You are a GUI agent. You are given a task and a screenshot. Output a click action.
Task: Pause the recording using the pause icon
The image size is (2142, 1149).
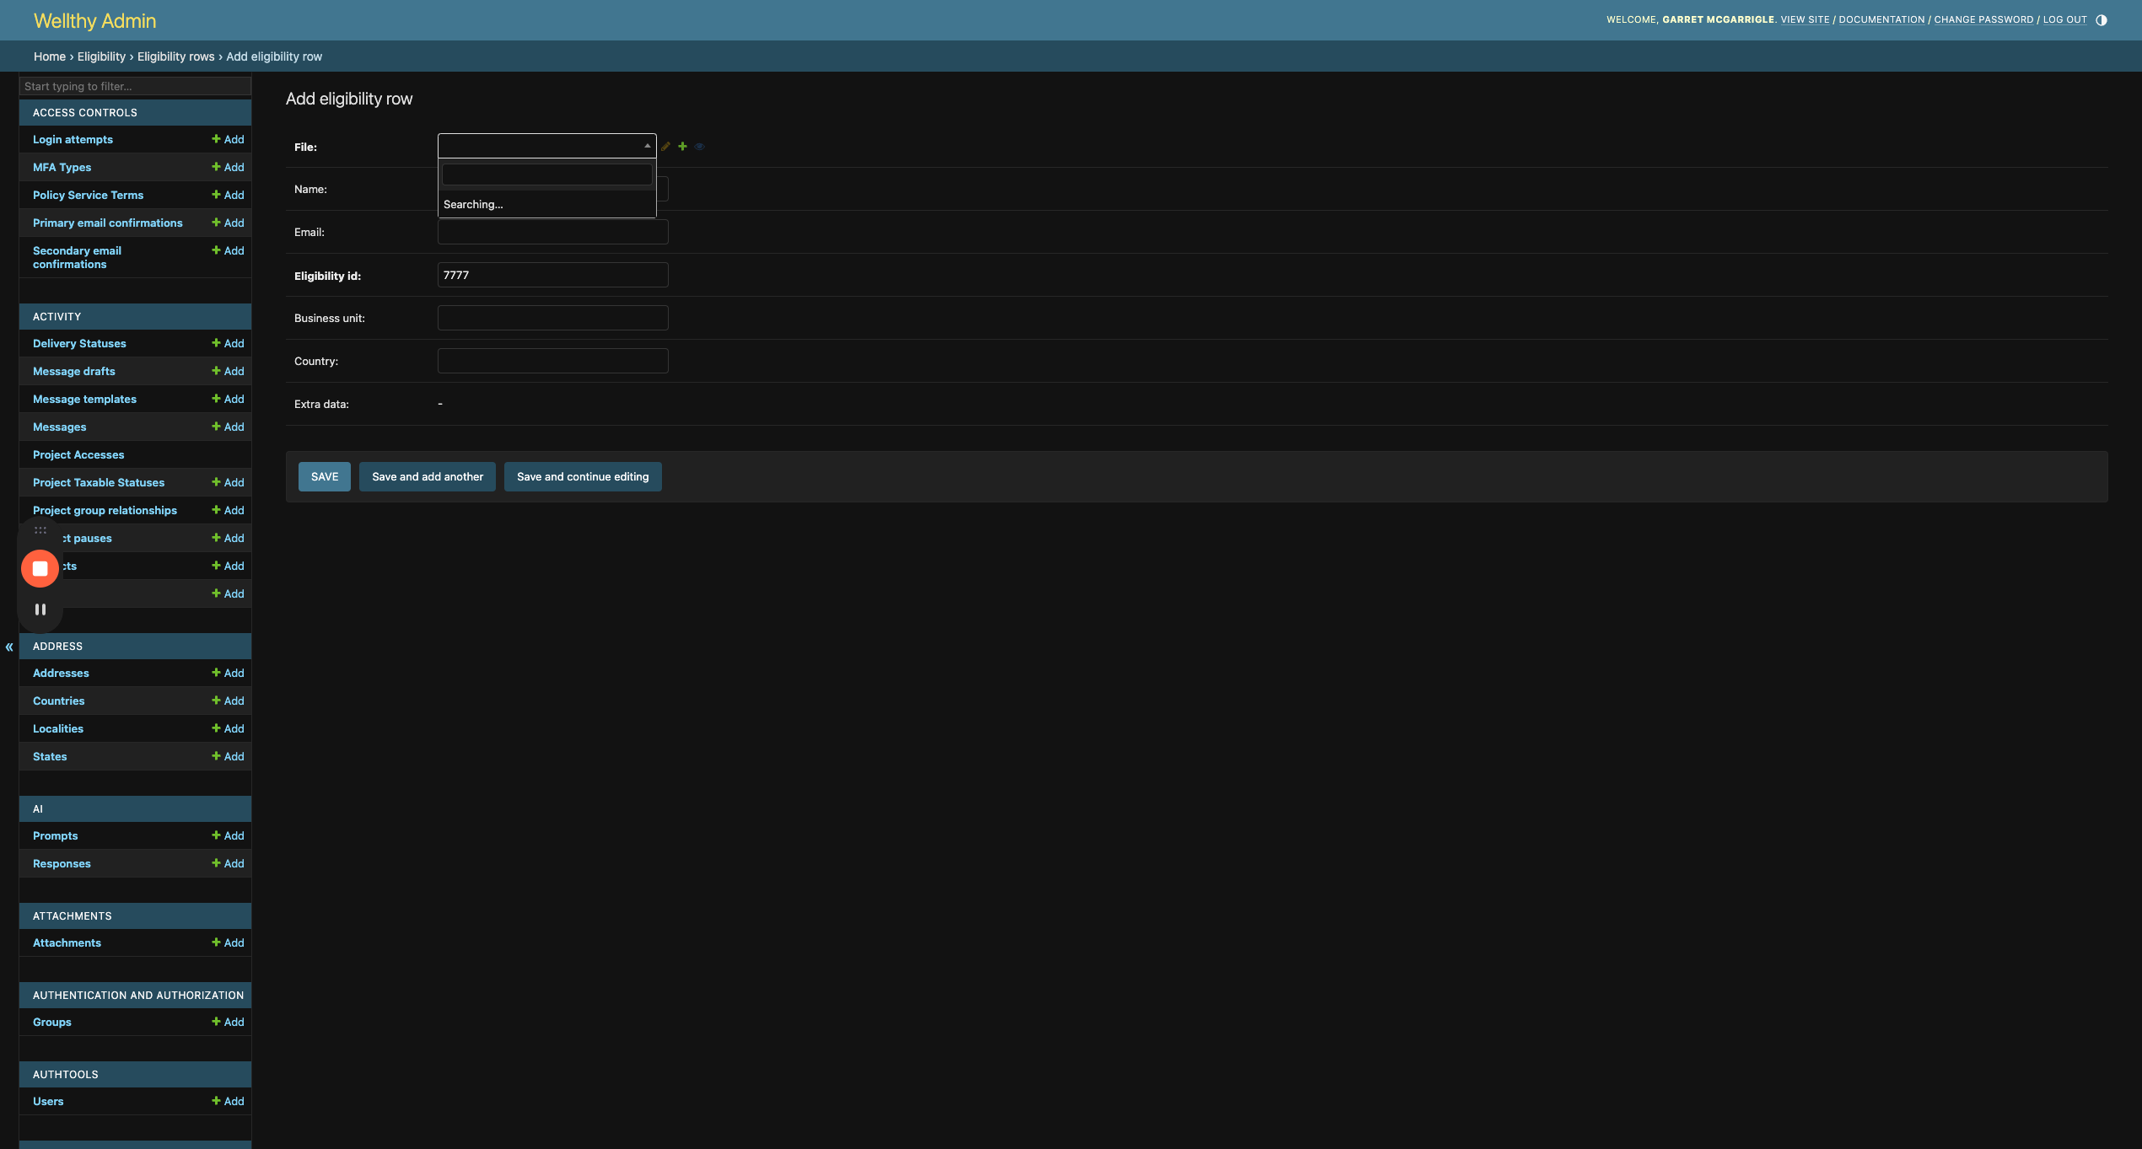[x=40, y=609]
